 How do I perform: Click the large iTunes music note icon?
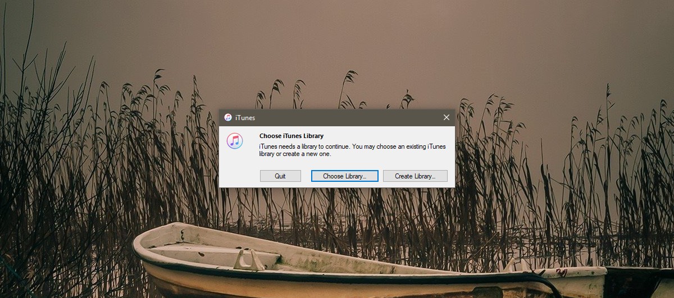point(235,141)
